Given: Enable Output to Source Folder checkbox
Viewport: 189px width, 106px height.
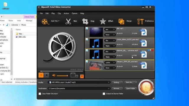Looking at the screenshot, I should 104,94.
